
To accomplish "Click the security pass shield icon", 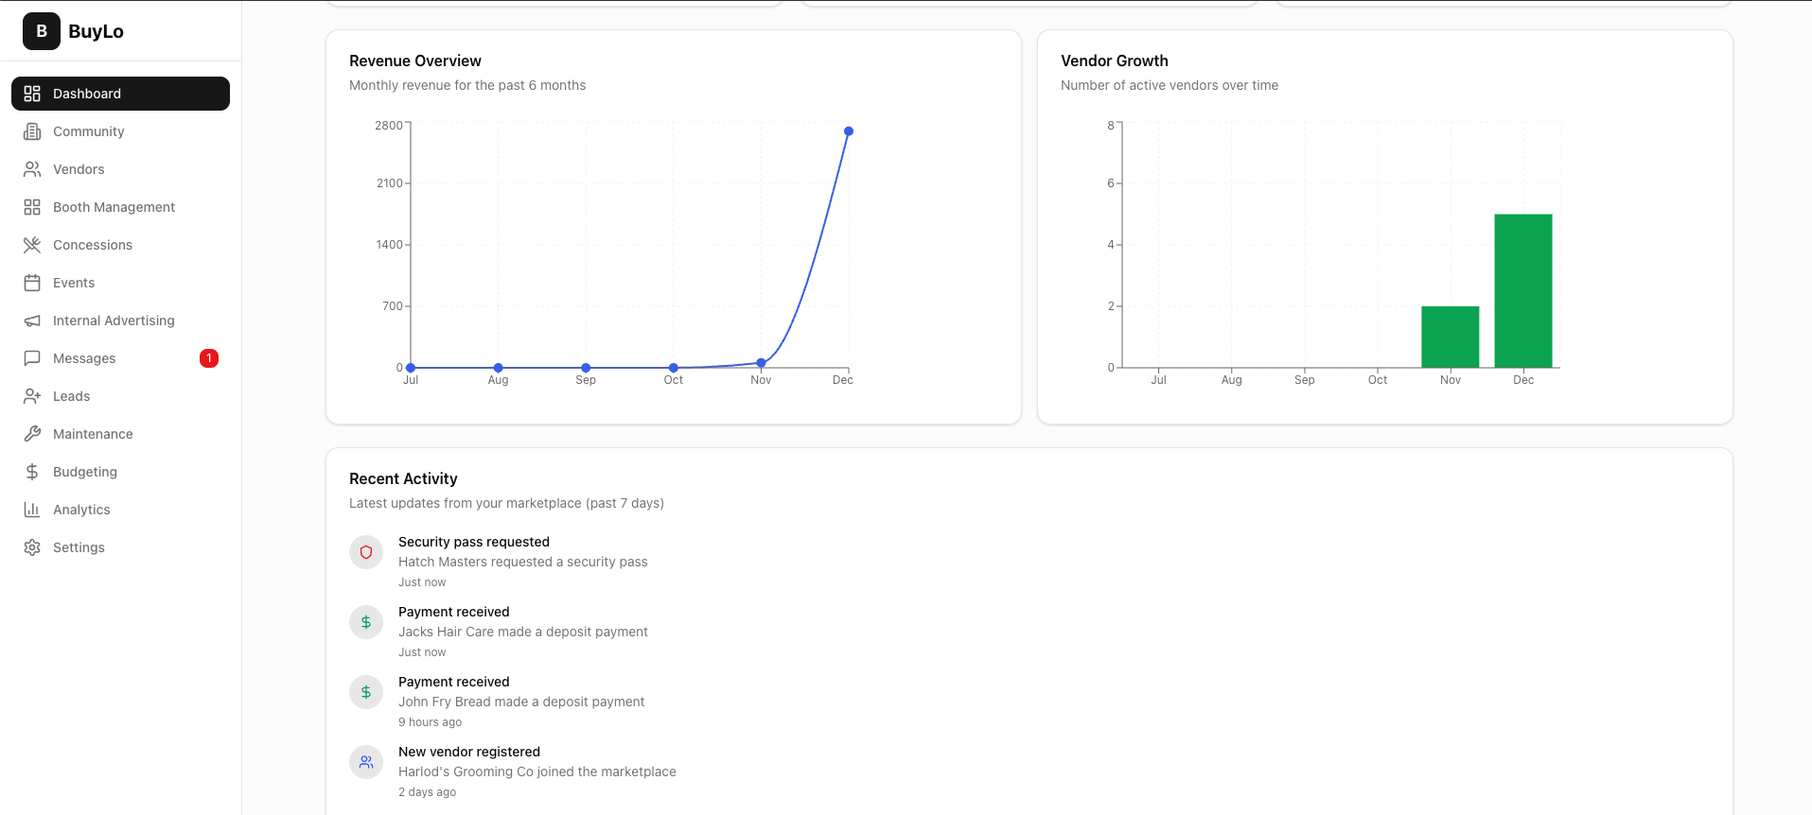I will (366, 551).
